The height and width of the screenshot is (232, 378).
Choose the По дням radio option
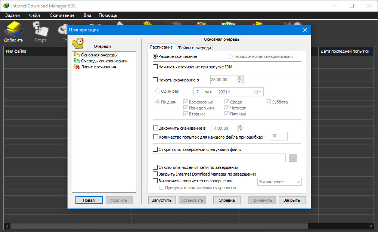pos(158,102)
